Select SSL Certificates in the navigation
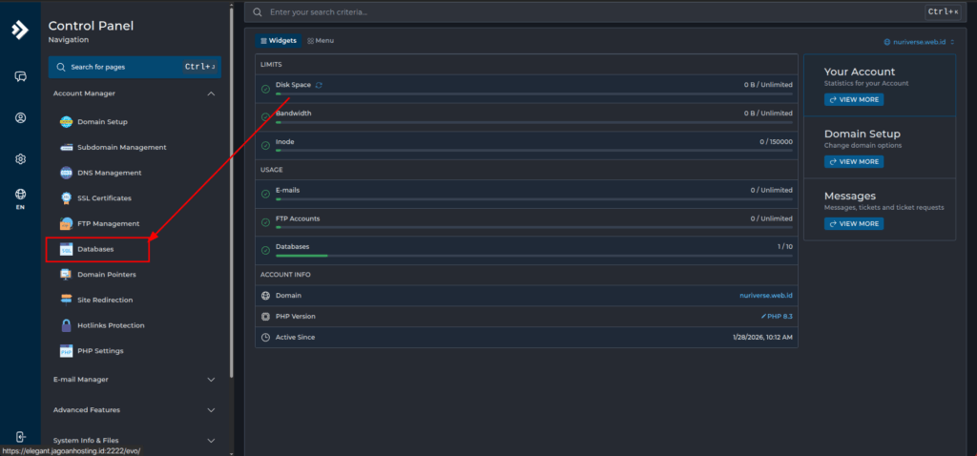977x456 pixels. [x=104, y=198]
